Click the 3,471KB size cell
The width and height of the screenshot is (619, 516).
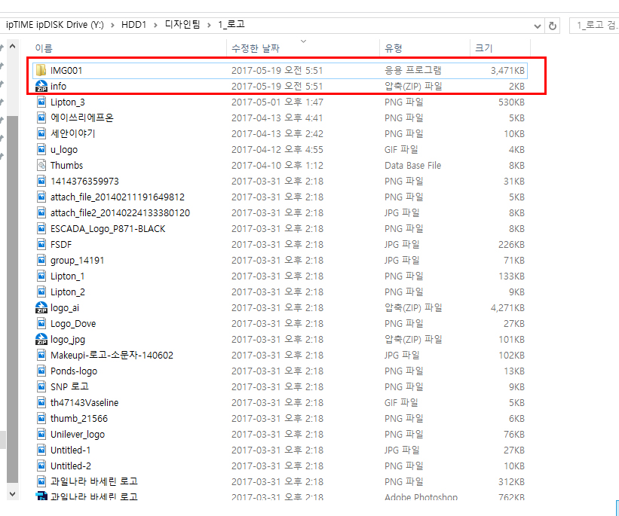click(x=507, y=71)
